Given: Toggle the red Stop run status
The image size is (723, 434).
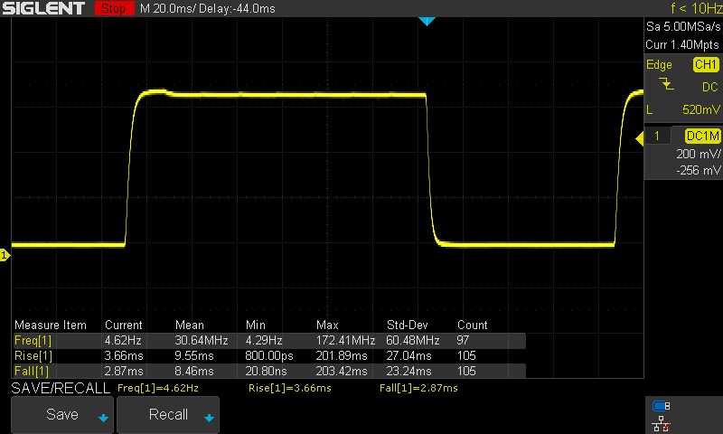Looking at the screenshot, I should click(x=112, y=9).
